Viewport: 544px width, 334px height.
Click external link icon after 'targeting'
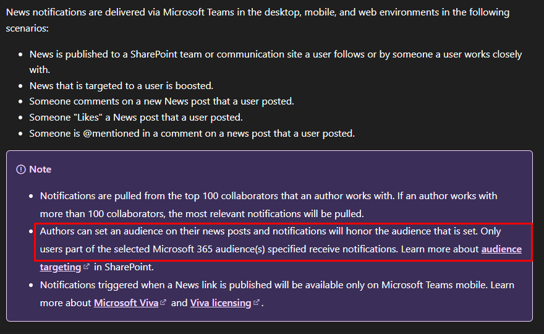(x=87, y=267)
